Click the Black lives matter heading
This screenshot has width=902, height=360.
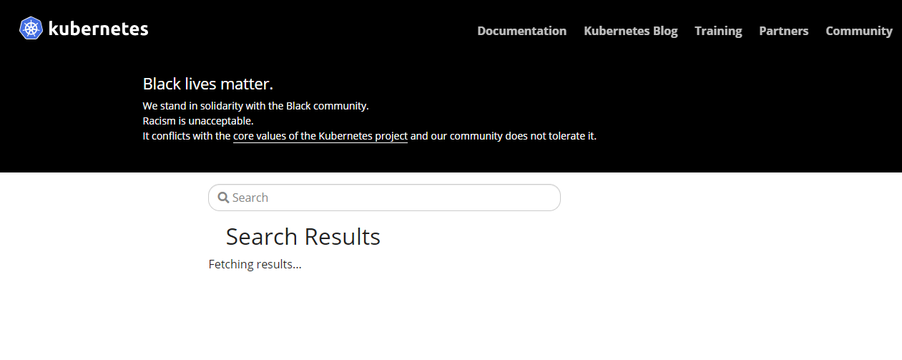[208, 84]
